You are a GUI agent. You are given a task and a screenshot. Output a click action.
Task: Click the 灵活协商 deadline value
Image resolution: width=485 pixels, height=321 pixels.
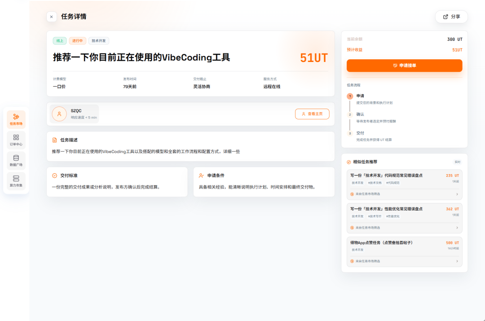[202, 87]
